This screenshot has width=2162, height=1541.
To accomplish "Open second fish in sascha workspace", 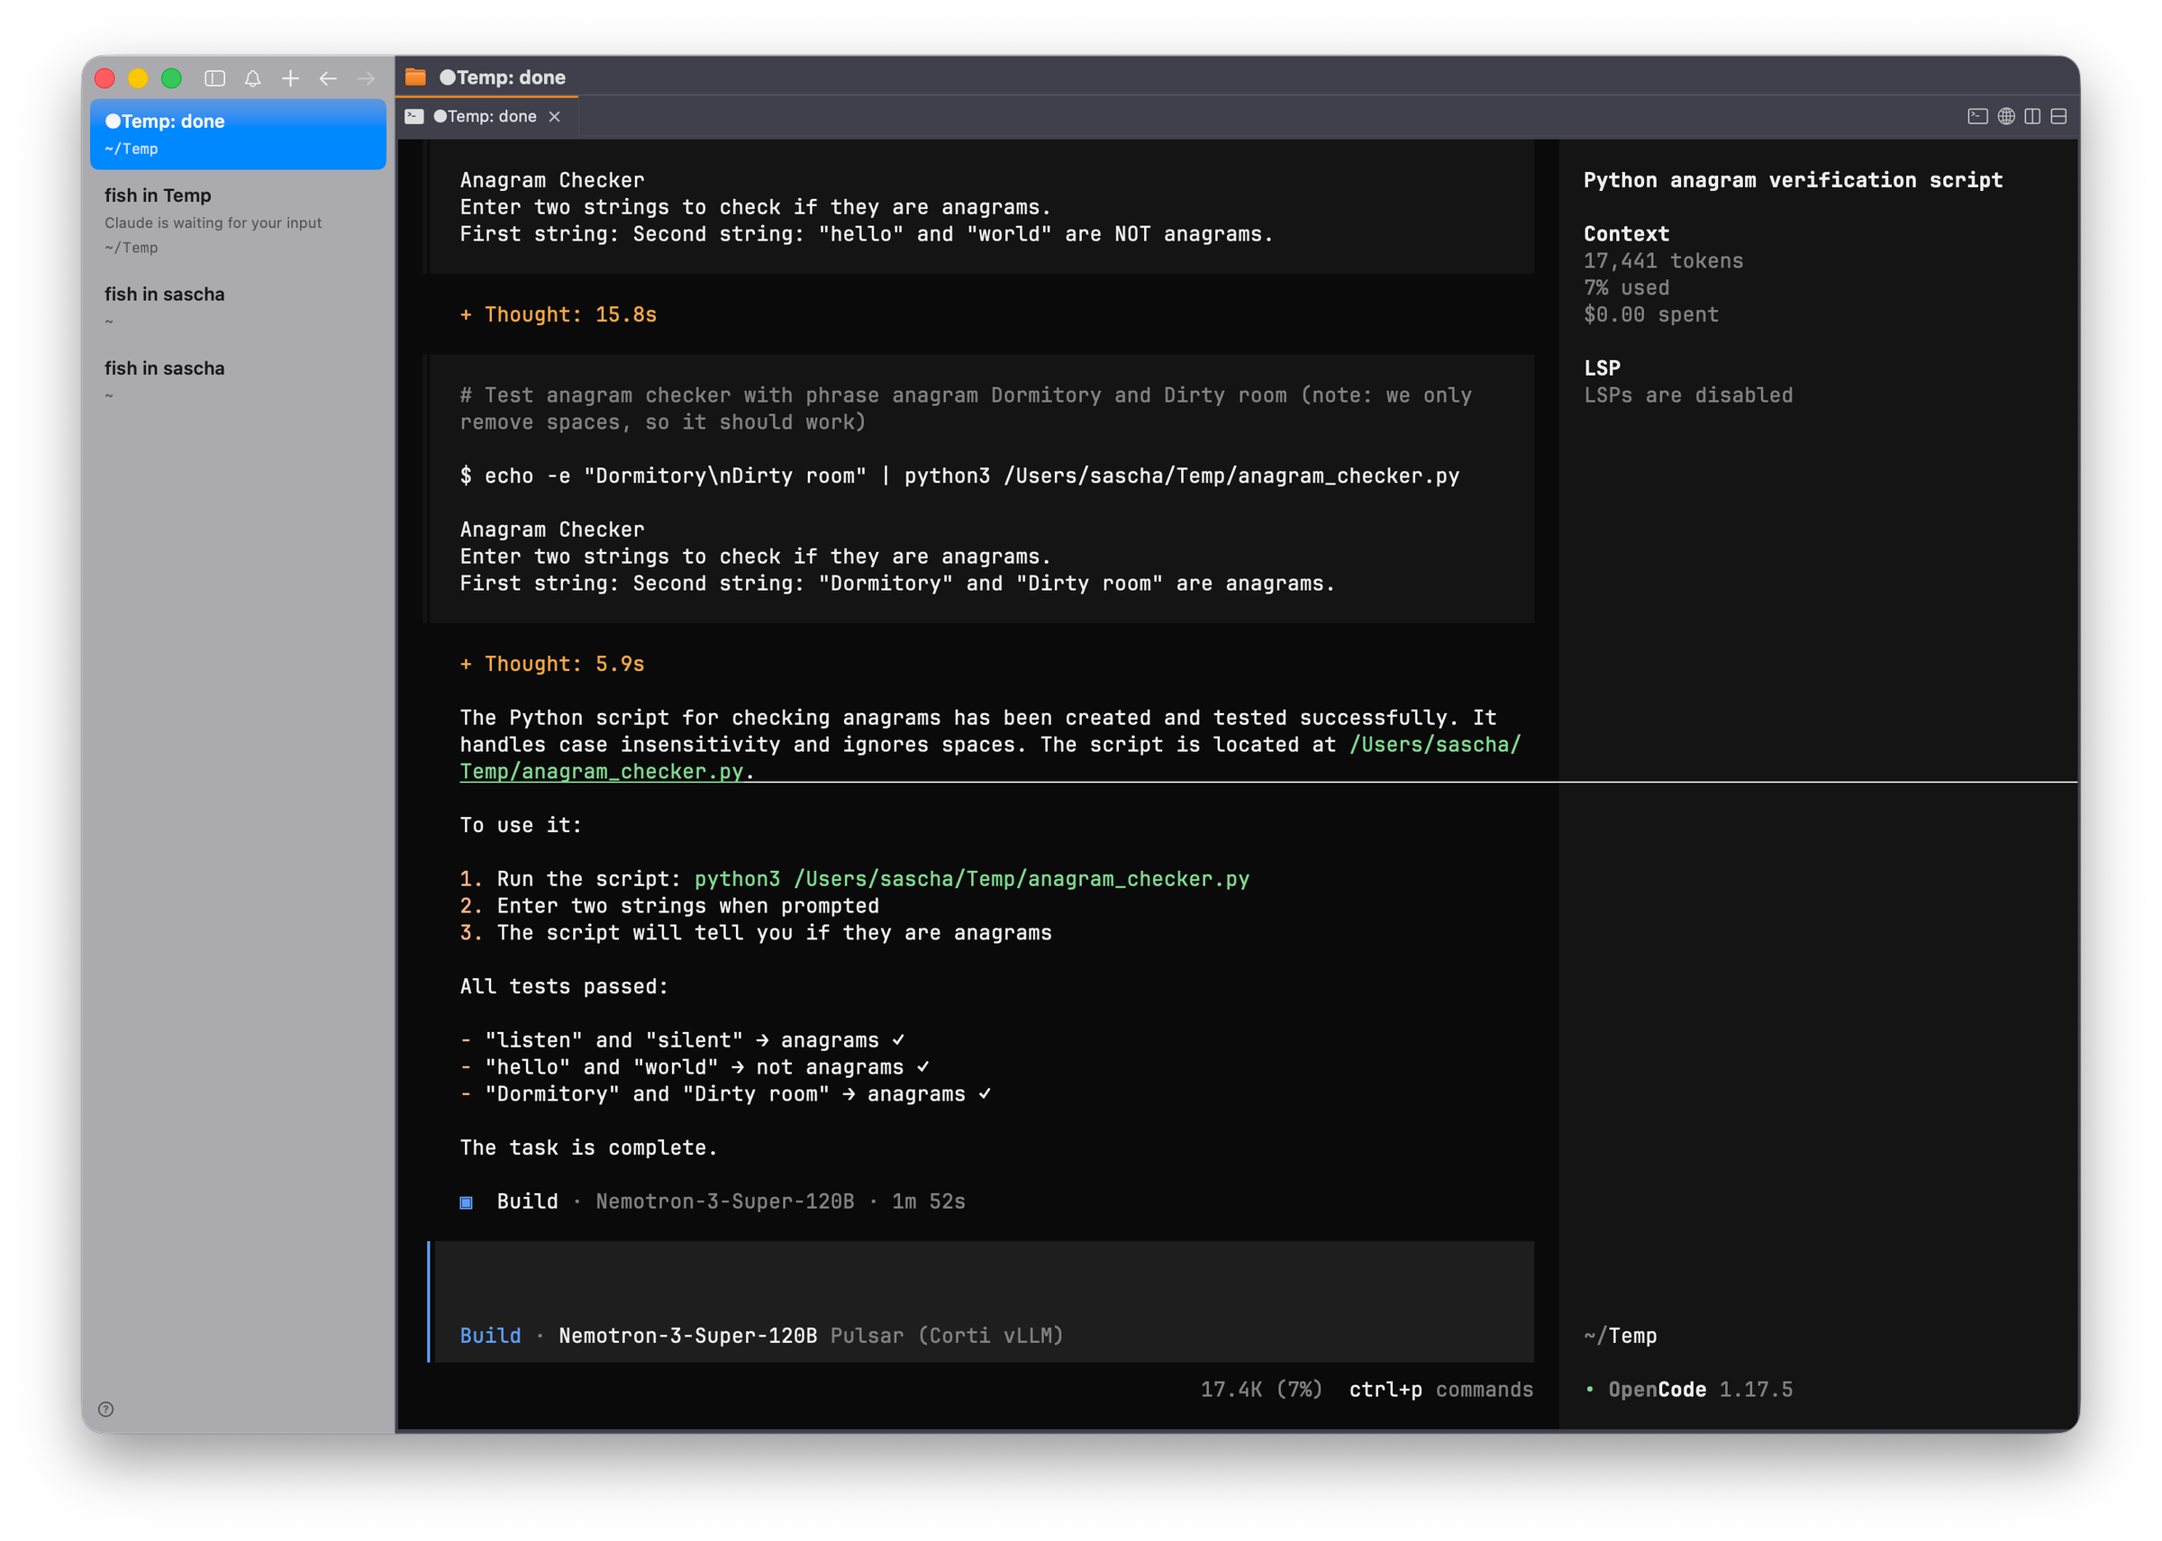I will 238,380.
